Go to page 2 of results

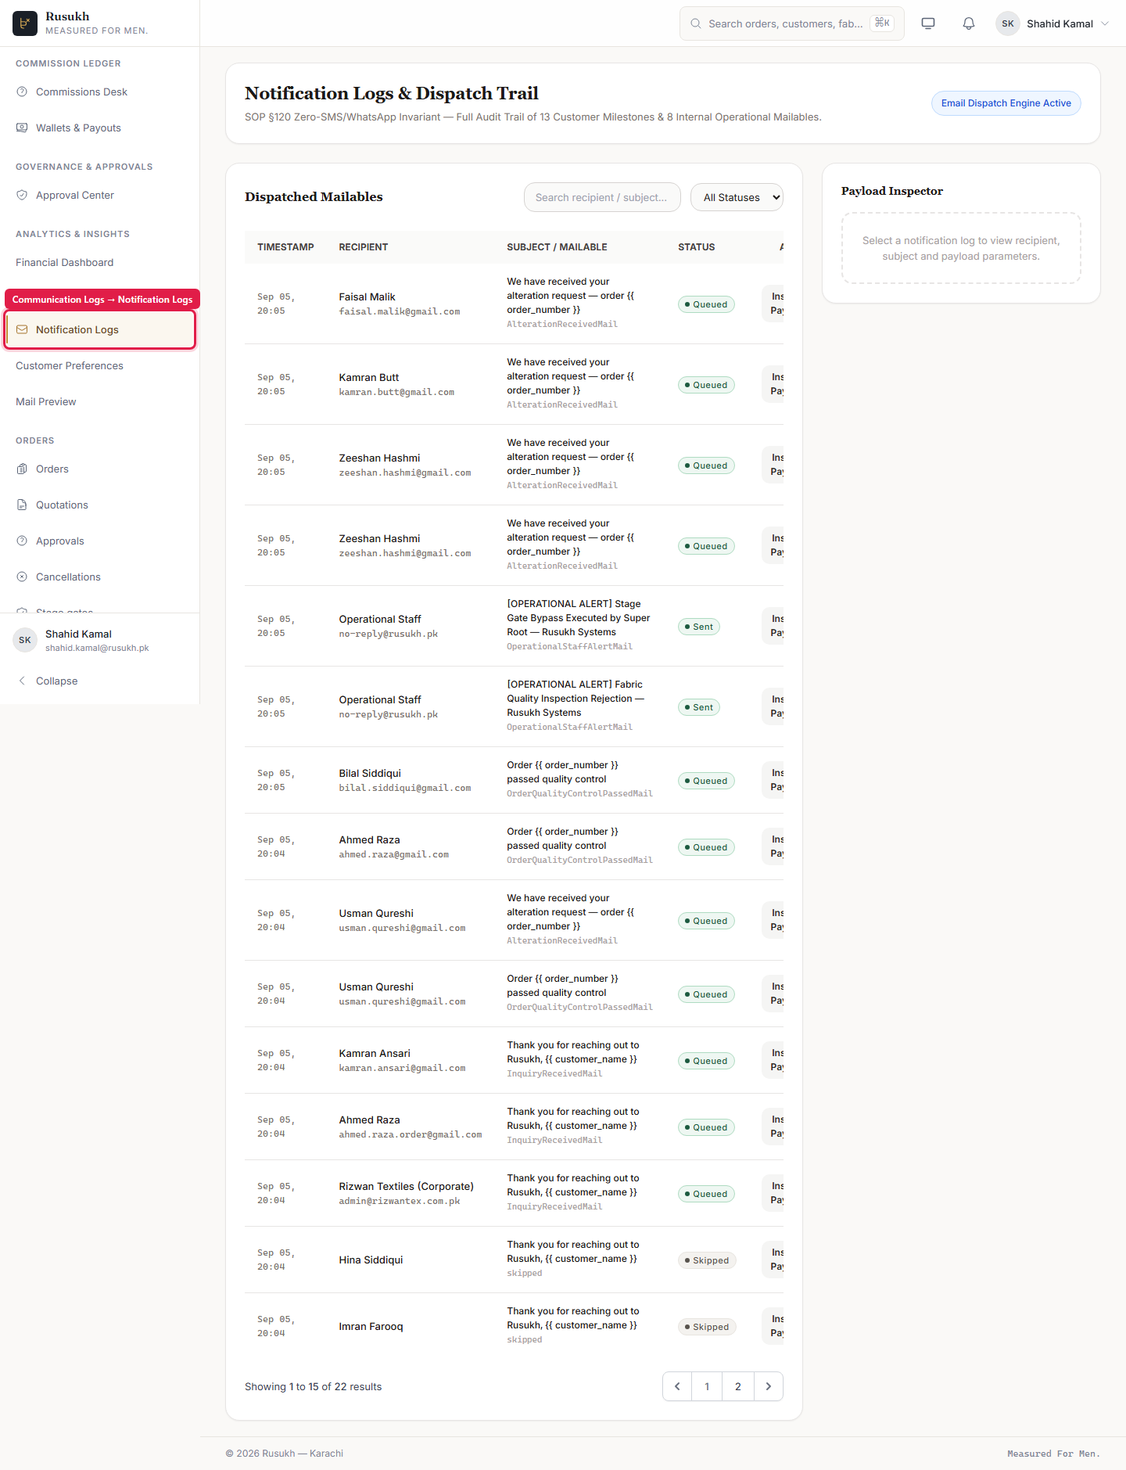pyautogui.click(x=737, y=1386)
